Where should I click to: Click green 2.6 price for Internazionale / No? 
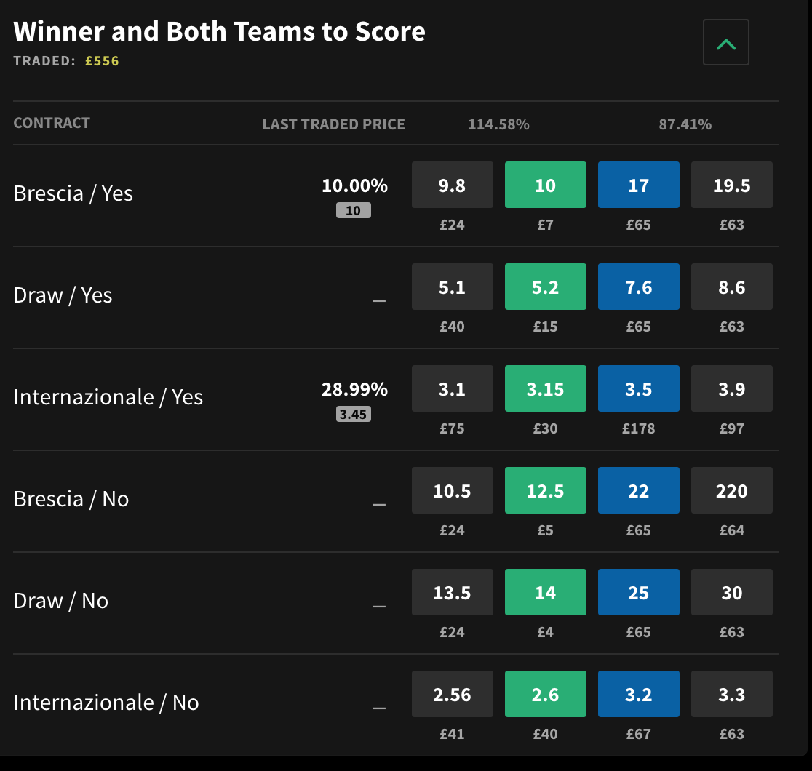tap(545, 695)
